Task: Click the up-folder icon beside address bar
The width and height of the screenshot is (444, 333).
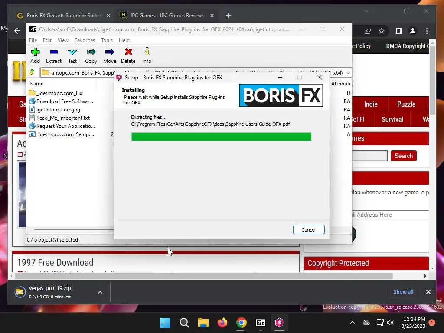Action: click(32, 72)
